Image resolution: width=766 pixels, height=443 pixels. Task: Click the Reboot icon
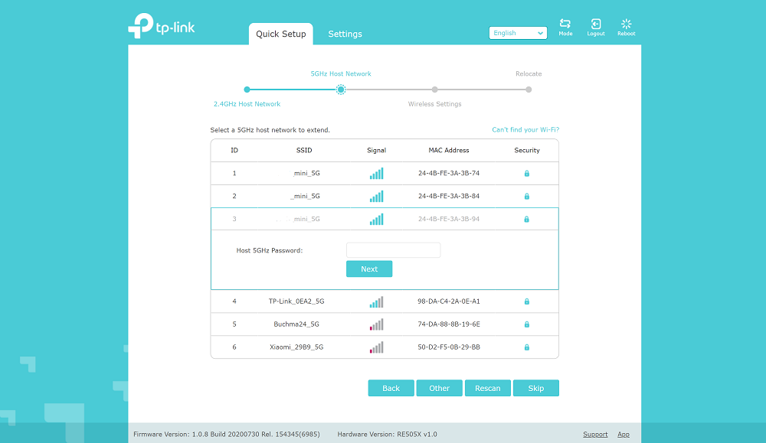point(627,24)
